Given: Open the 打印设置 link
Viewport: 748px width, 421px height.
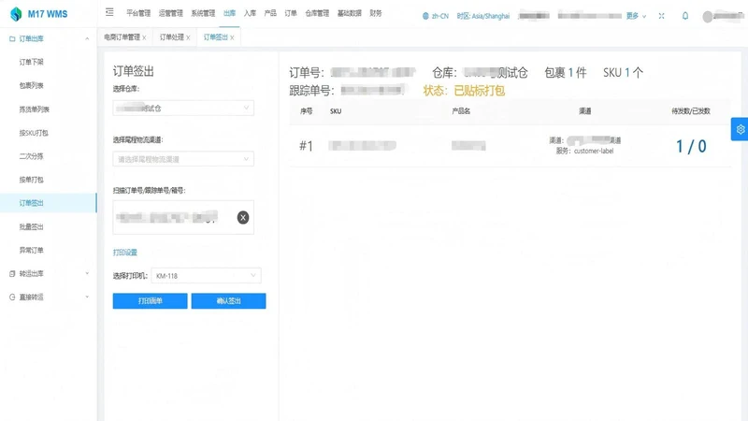Looking at the screenshot, I should tap(125, 252).
